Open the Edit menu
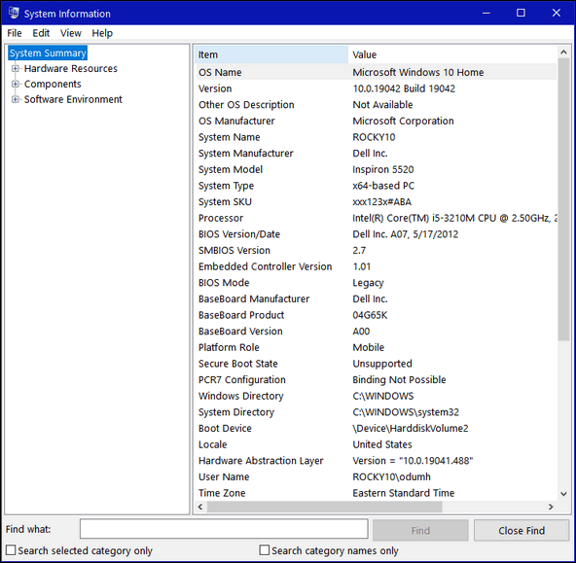Image resolution: width=576 pixels, height=563 pixels. click(x=41, y=33)
